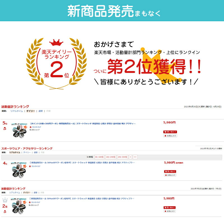The image size is (224, 224).
Task: Add 4位 smartwatch to お気に入り favorites
Action: coord(170,175)
